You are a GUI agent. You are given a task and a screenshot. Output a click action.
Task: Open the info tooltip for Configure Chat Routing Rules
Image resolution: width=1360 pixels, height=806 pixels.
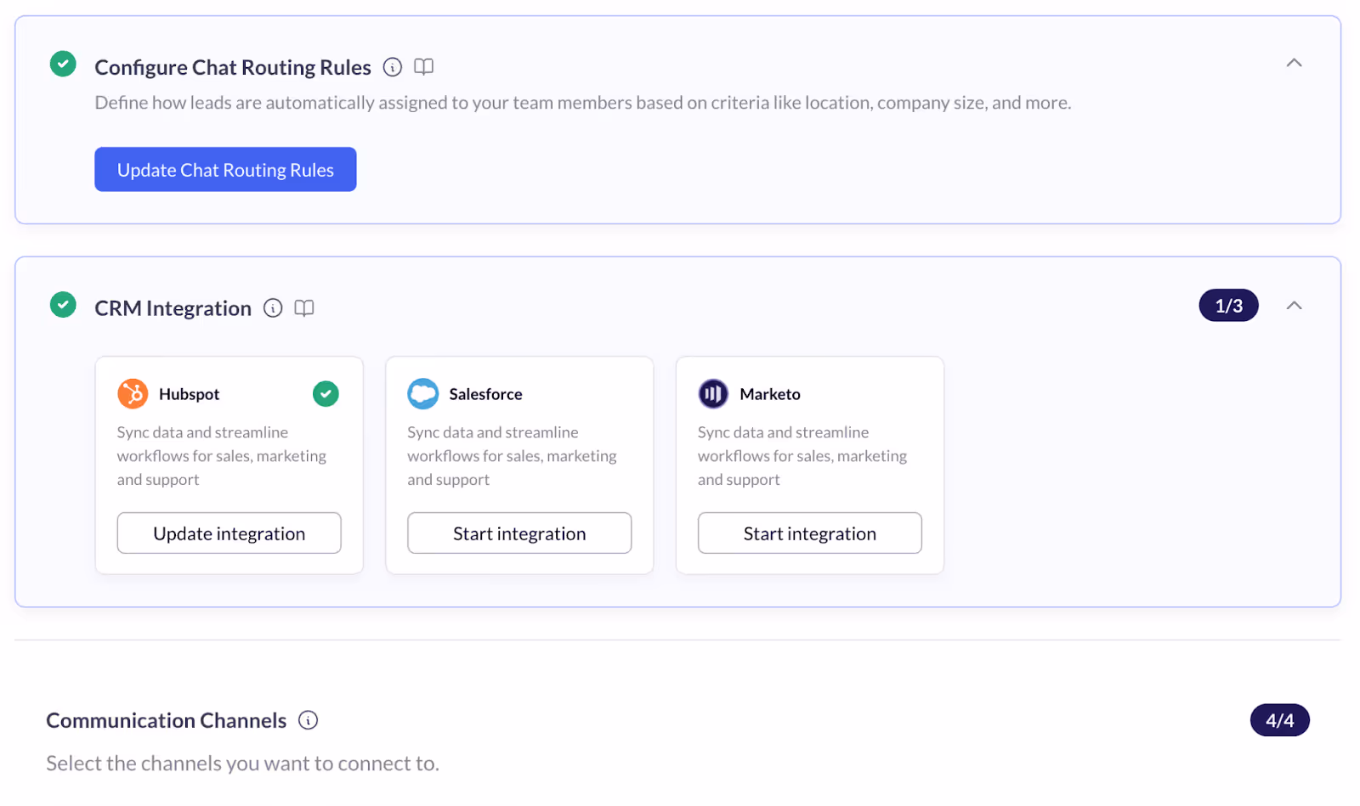pos(392,66)
